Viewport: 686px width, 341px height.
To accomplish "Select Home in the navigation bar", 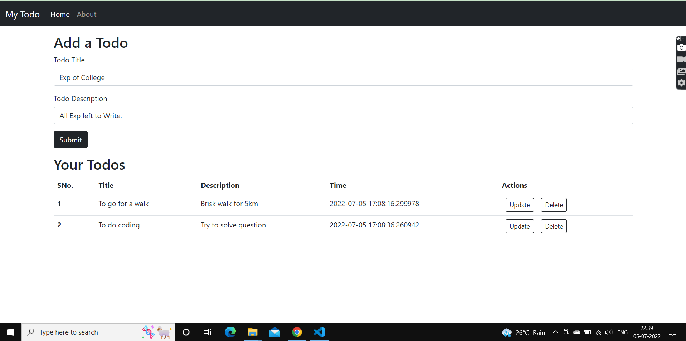I will [x=60, y=14].
